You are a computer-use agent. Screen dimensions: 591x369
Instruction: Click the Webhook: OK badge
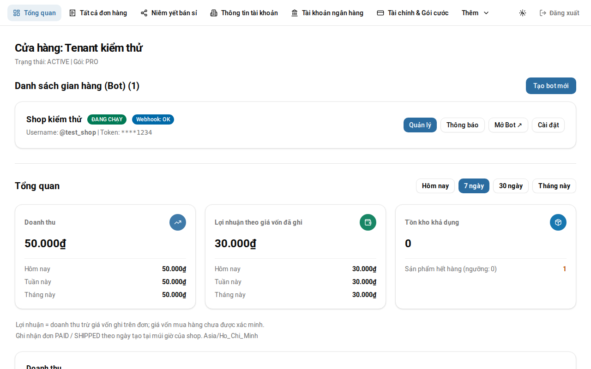pyautogui.click(x=153, y=119)
